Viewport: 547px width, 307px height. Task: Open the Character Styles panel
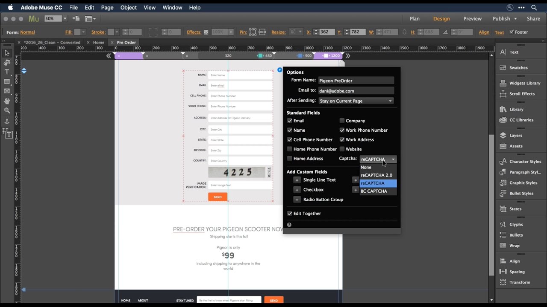coord(520,162)
